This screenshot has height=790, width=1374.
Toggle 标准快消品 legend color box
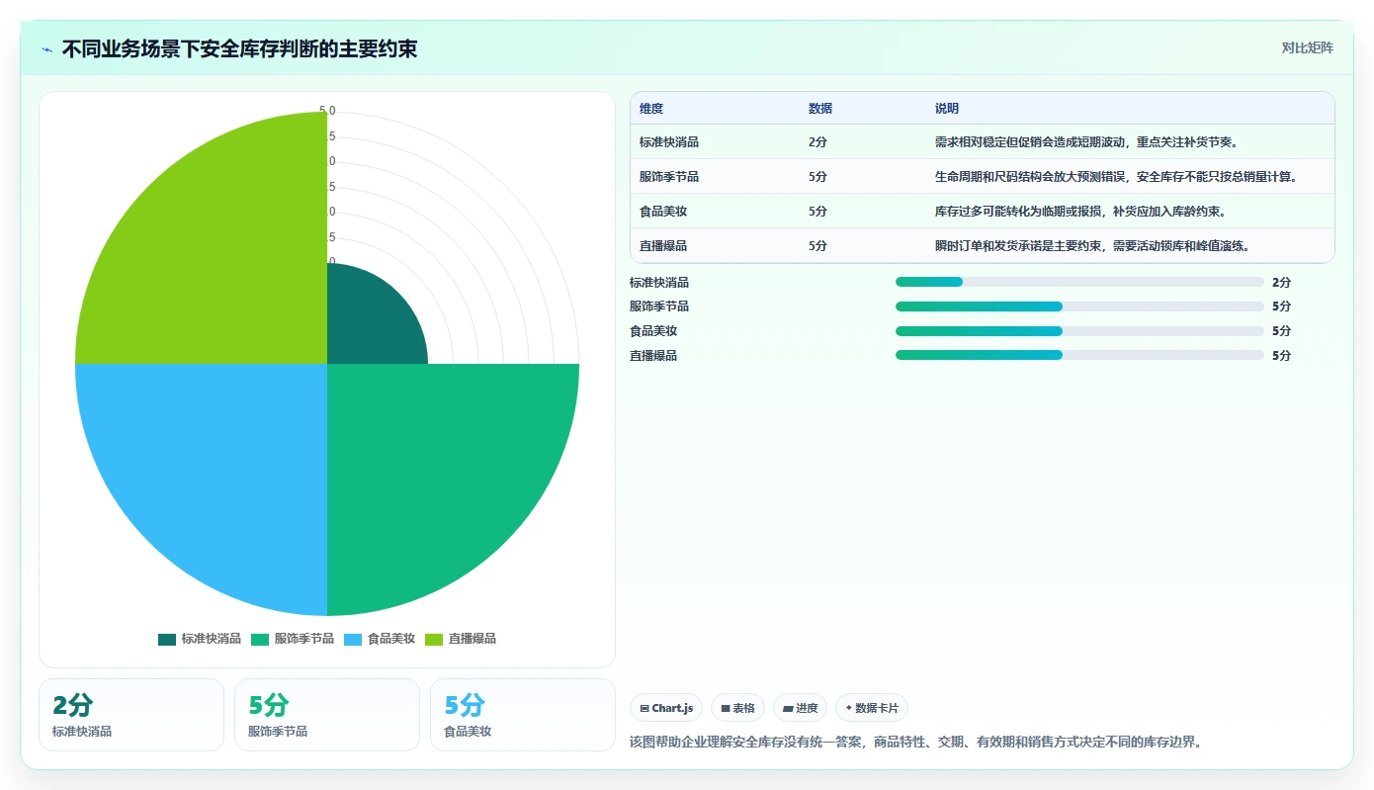click(166, 639)
